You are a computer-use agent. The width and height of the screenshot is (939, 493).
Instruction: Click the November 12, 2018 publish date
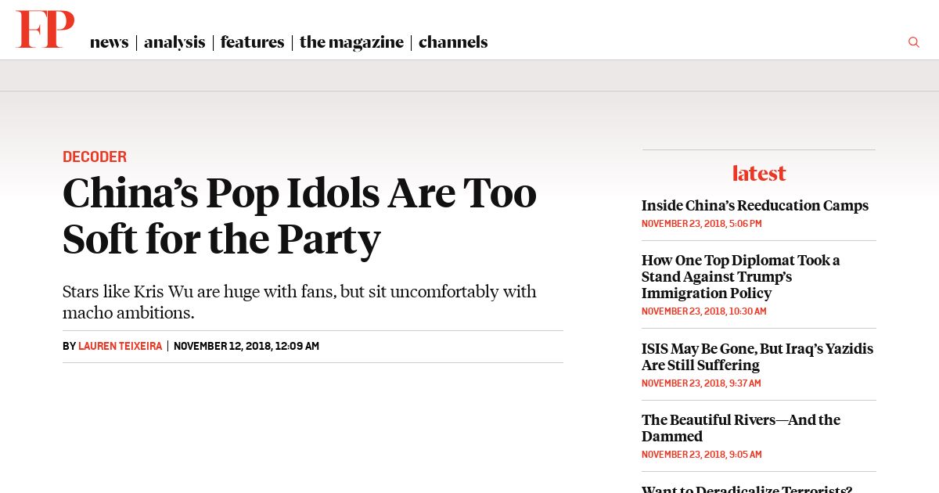[x=246, y=346]
